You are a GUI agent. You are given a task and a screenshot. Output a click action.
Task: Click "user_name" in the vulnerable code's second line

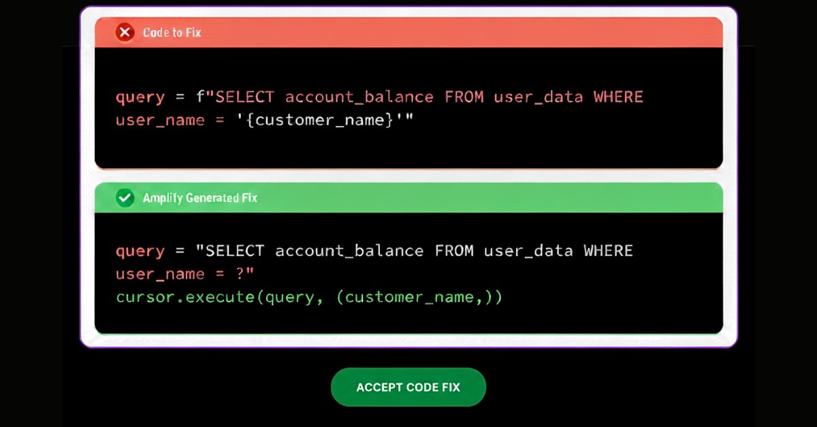160,120
